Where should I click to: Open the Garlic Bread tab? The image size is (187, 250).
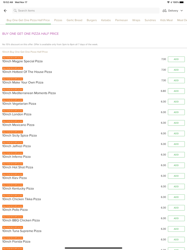coord(74,20)
